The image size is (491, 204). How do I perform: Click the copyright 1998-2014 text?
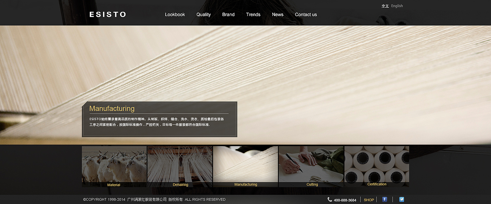[104, 199]
